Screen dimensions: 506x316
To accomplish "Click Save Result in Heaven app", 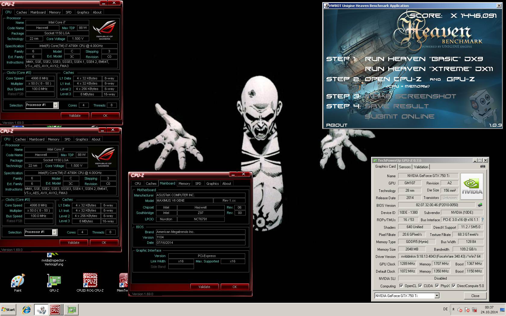I will pos(397,106).
